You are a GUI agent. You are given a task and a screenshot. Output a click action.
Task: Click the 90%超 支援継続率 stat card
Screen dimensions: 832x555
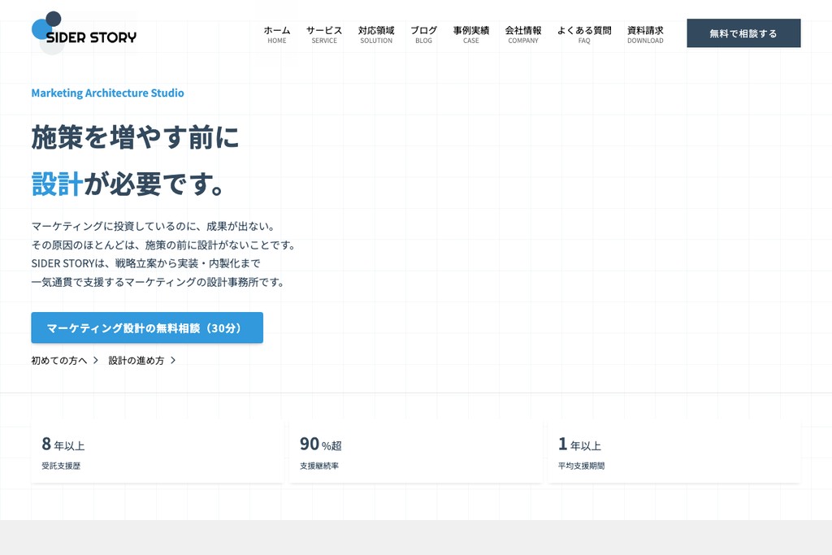(415, 452)
